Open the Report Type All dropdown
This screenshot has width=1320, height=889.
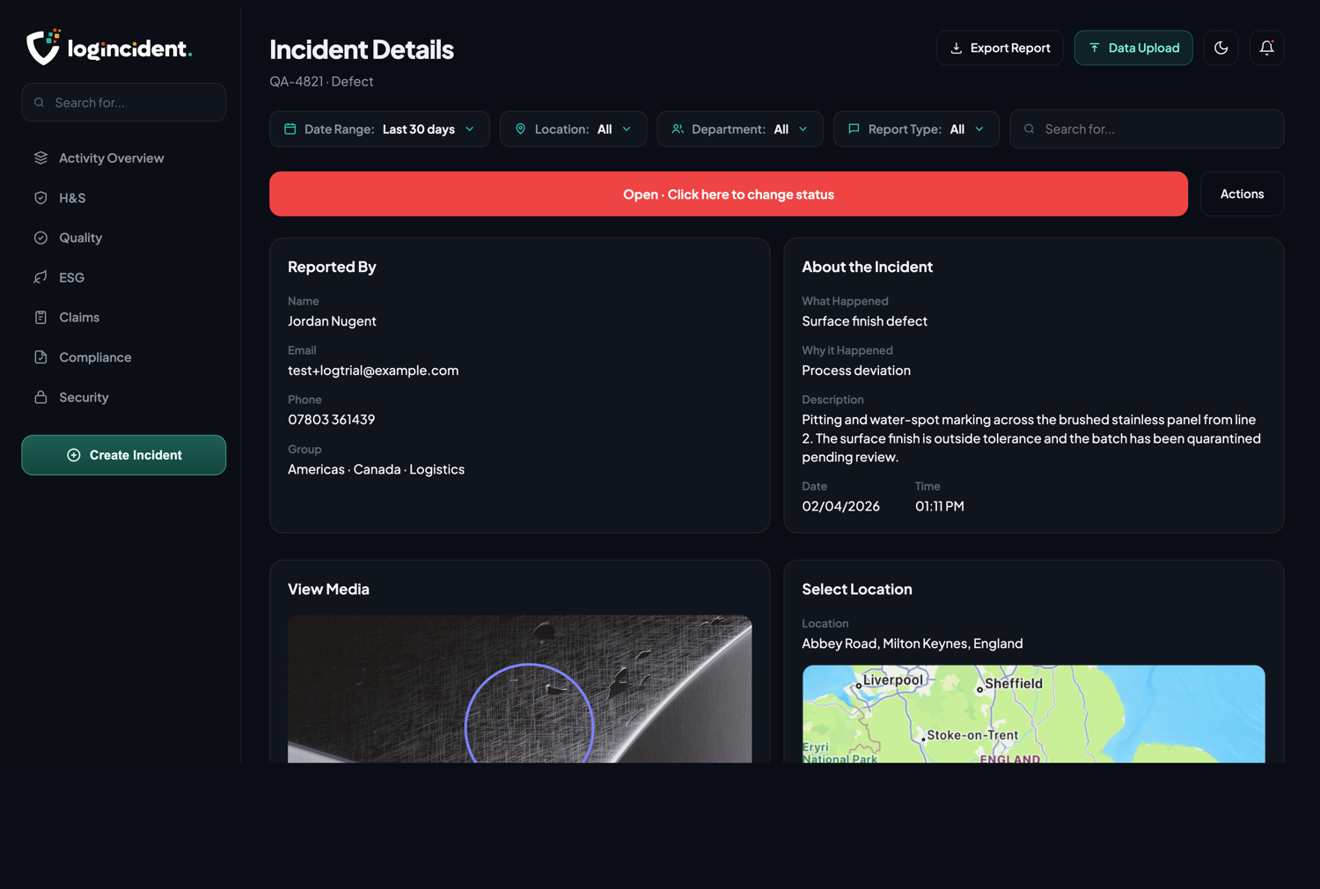(916, 129)
